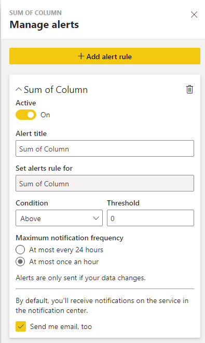The image size is (205, 343).
Task: Click the SUM OF COLUMN subtitle text
Action: pos(35,13)
